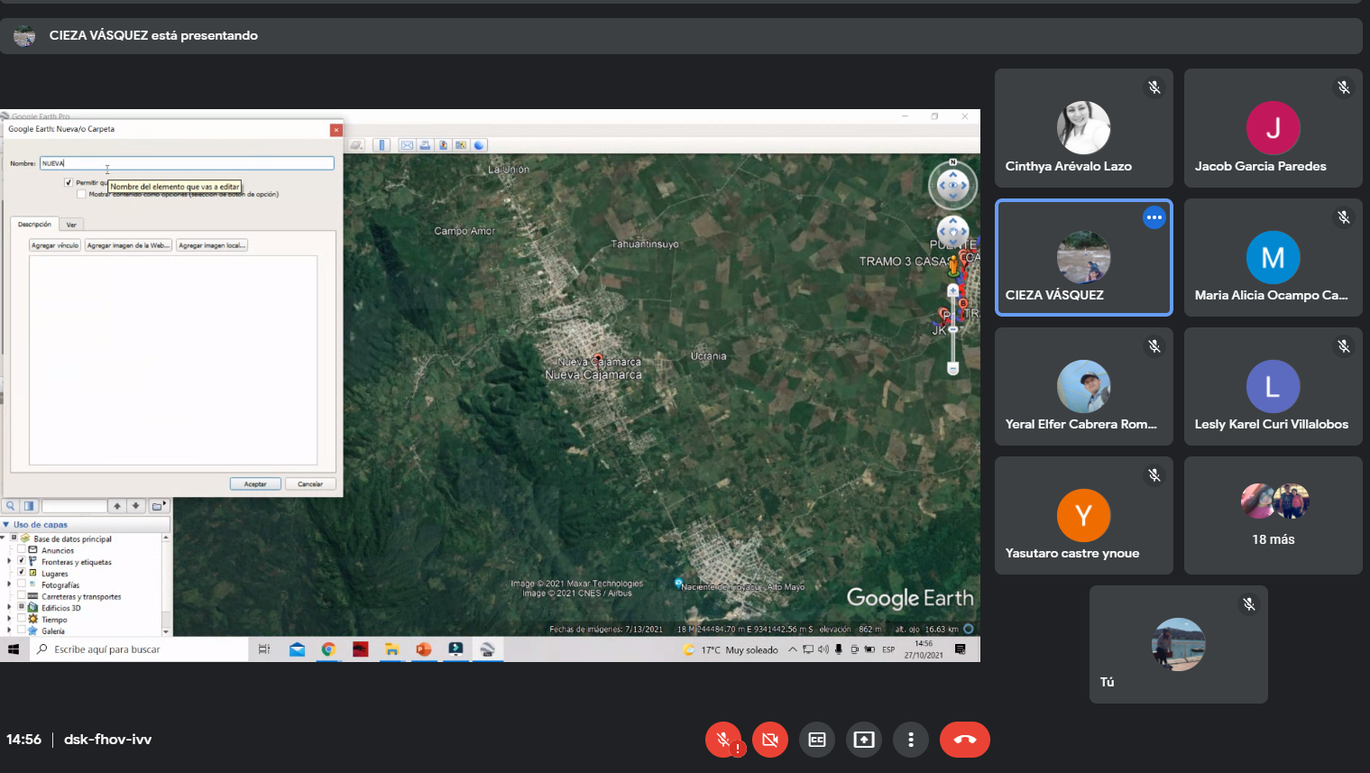Click Agregar imagen de la Web button

pyautogui.click(x=129, y=245)
